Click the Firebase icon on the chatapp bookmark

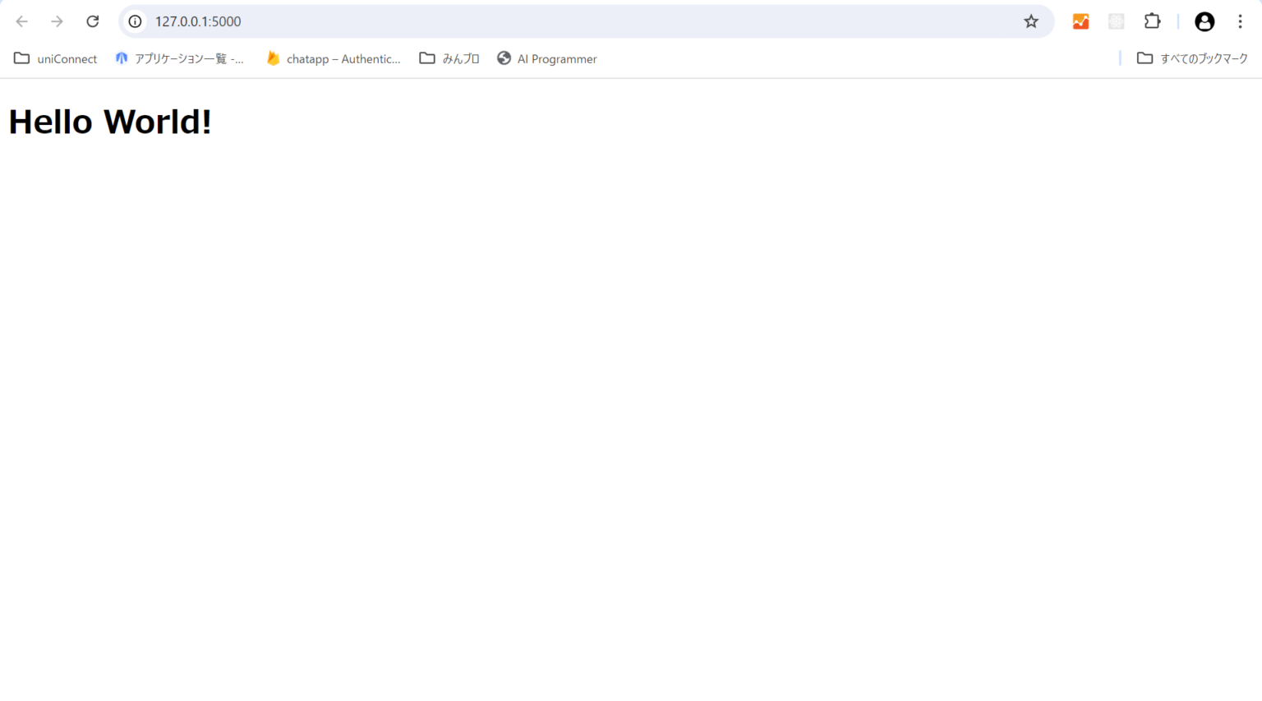273,58
